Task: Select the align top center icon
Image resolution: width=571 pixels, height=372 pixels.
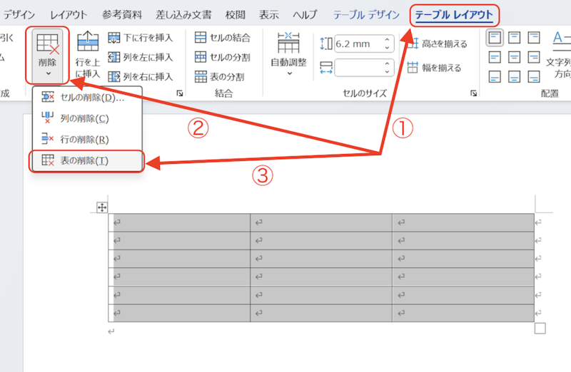Action: [x=514, y=38]
